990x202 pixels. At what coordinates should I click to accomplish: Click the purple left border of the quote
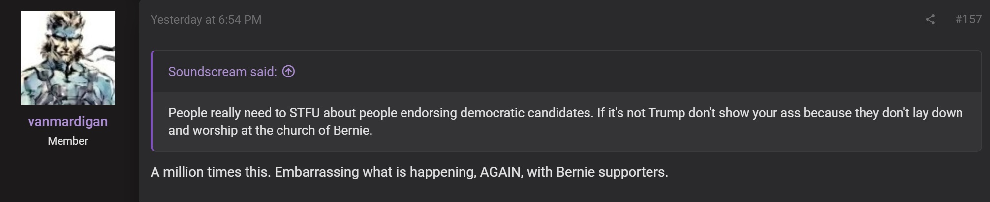coord(152,101)
